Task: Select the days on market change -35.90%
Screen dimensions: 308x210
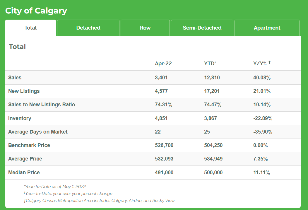Action: click(x=263, y=132)
